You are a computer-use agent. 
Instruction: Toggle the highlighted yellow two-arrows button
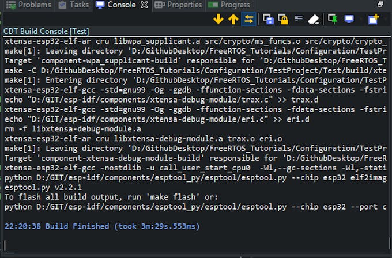249,19
